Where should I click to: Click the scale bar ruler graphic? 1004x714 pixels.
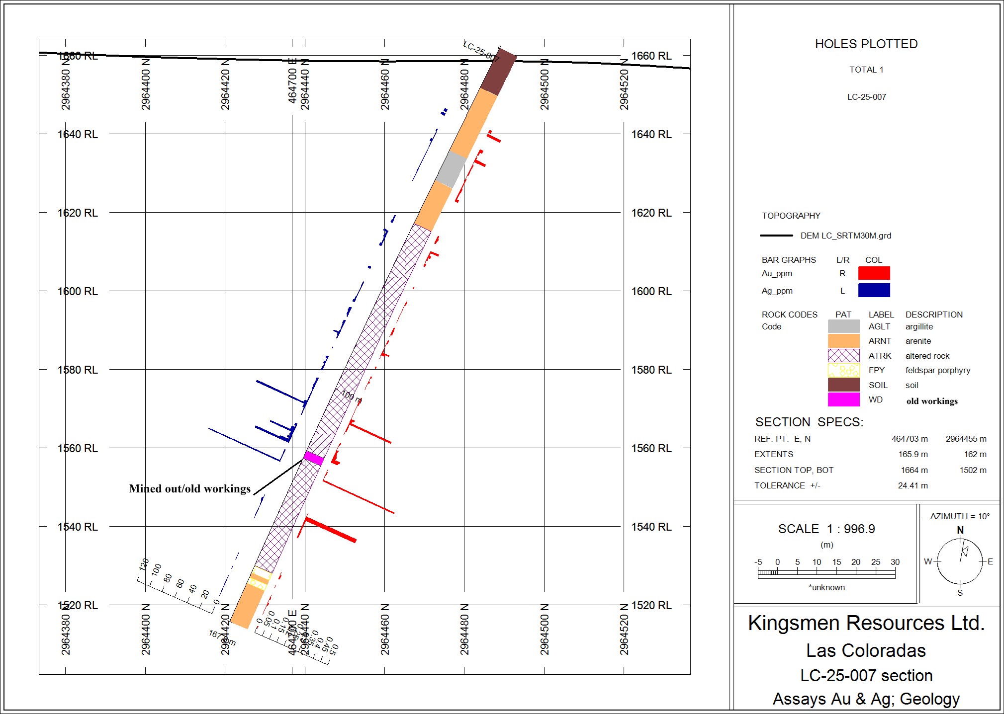826,573
